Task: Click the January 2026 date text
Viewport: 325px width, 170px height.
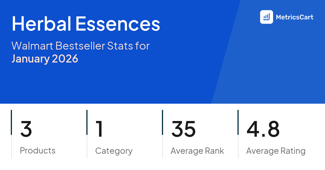Action: (x=45, y=58)
